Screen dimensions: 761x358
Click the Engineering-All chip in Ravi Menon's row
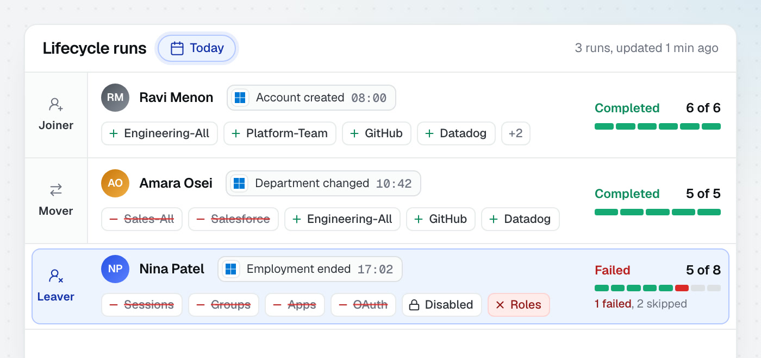point(159,133)
